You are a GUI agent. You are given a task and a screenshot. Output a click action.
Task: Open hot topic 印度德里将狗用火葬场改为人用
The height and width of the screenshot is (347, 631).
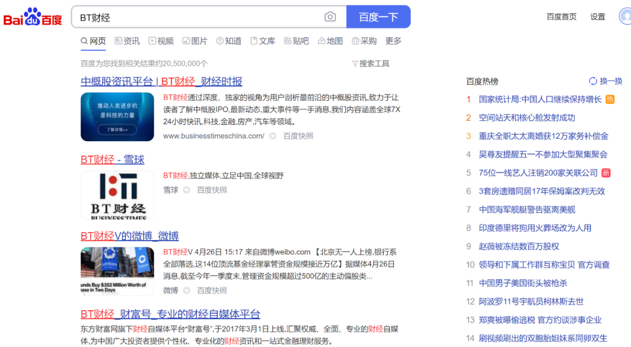tap(535, 229)
